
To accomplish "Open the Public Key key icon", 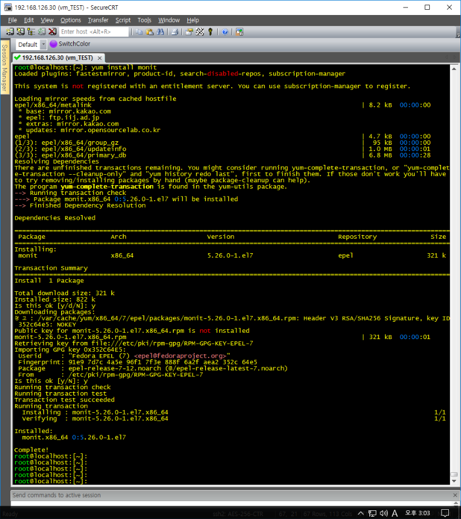I will click(210, 32).
